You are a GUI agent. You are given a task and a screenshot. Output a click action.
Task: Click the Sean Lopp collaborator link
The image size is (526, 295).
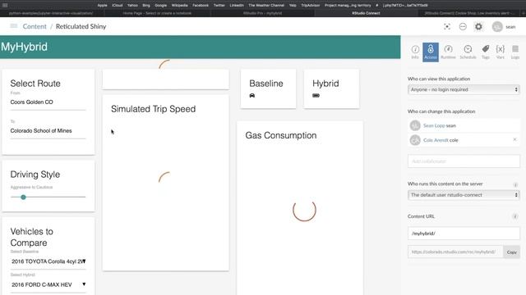click(x=434, y=125)
